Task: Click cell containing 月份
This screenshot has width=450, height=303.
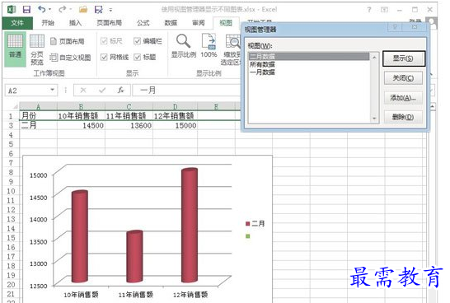Action: pos(38,115)
